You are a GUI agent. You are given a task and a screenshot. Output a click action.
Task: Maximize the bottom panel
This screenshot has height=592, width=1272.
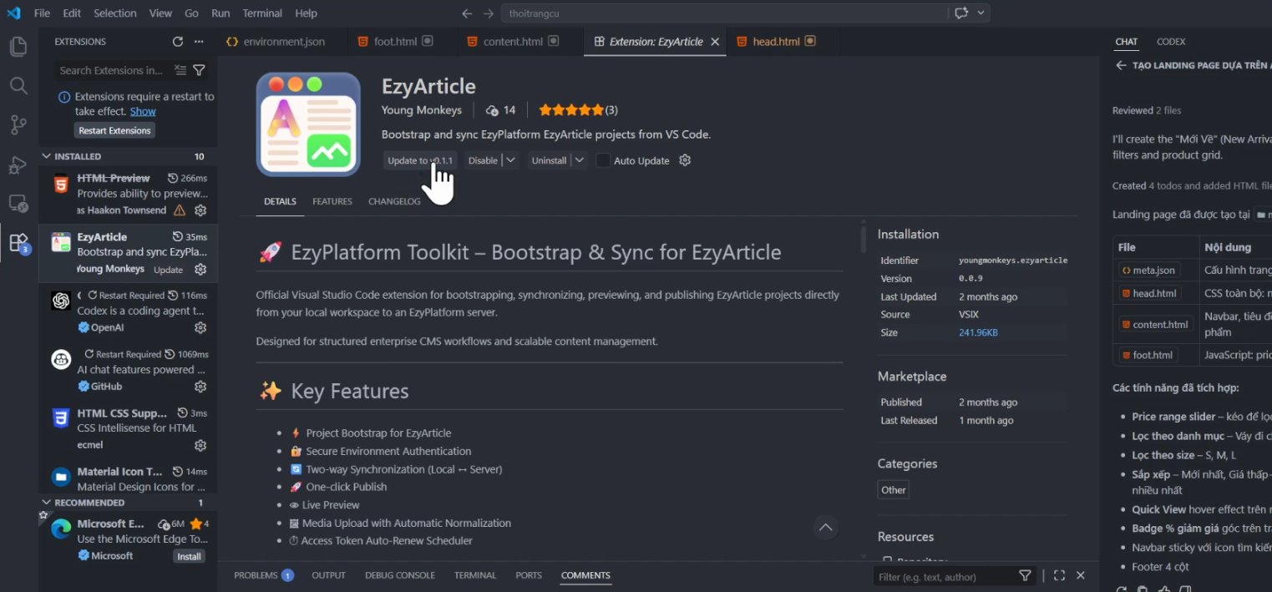pos(1059,575)
